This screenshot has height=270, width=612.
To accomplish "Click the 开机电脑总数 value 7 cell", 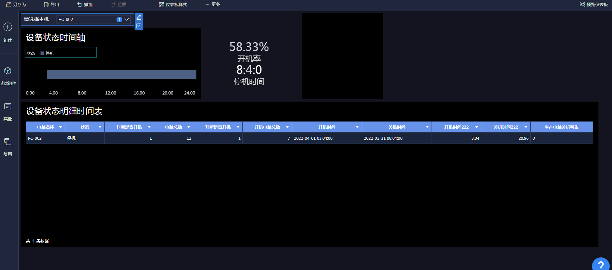I will [x=267, y=138].
